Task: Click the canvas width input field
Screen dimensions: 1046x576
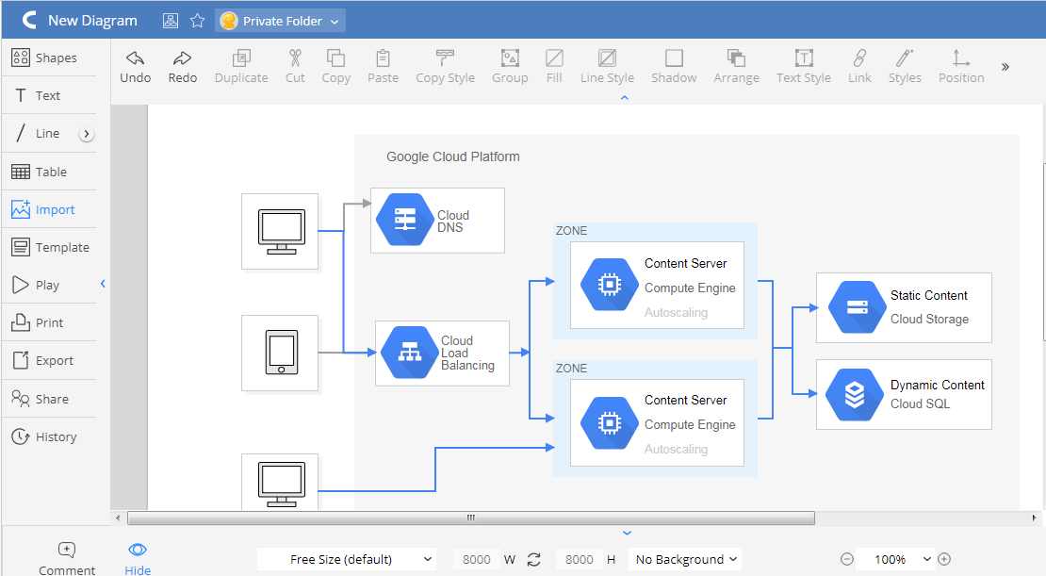Action: pyautogui.click(x=476, y=559)
